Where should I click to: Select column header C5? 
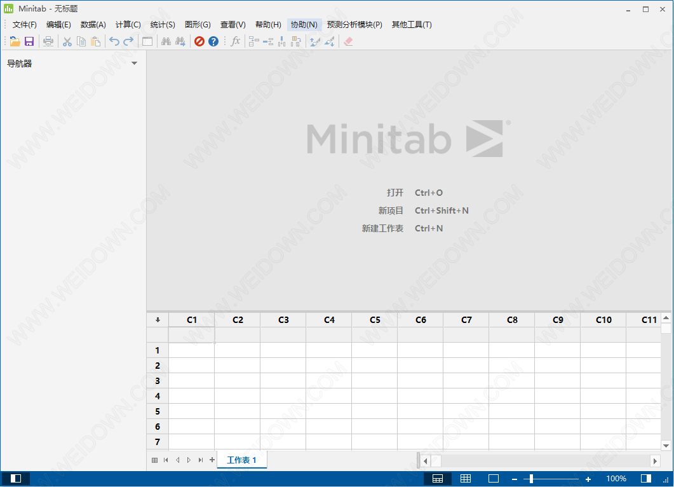(375, 320)
